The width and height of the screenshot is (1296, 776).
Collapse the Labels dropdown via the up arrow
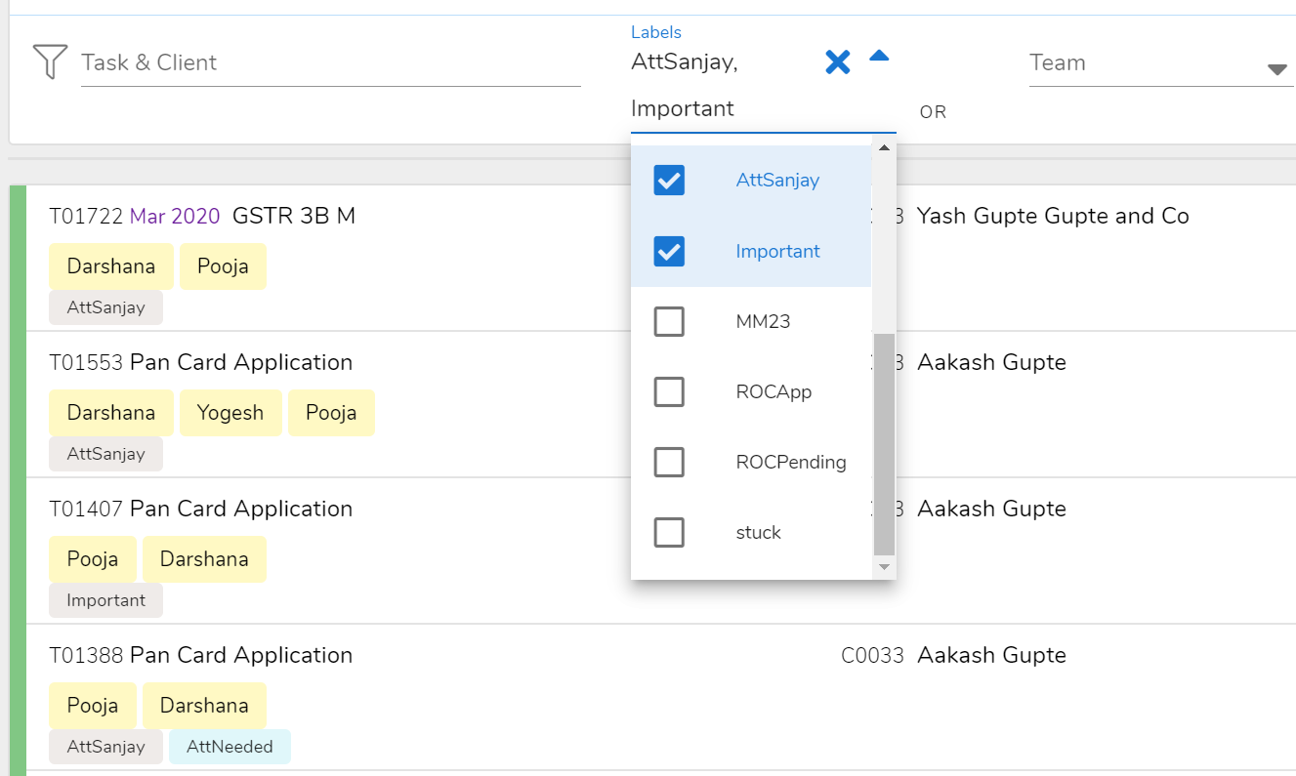coord(878,58)
